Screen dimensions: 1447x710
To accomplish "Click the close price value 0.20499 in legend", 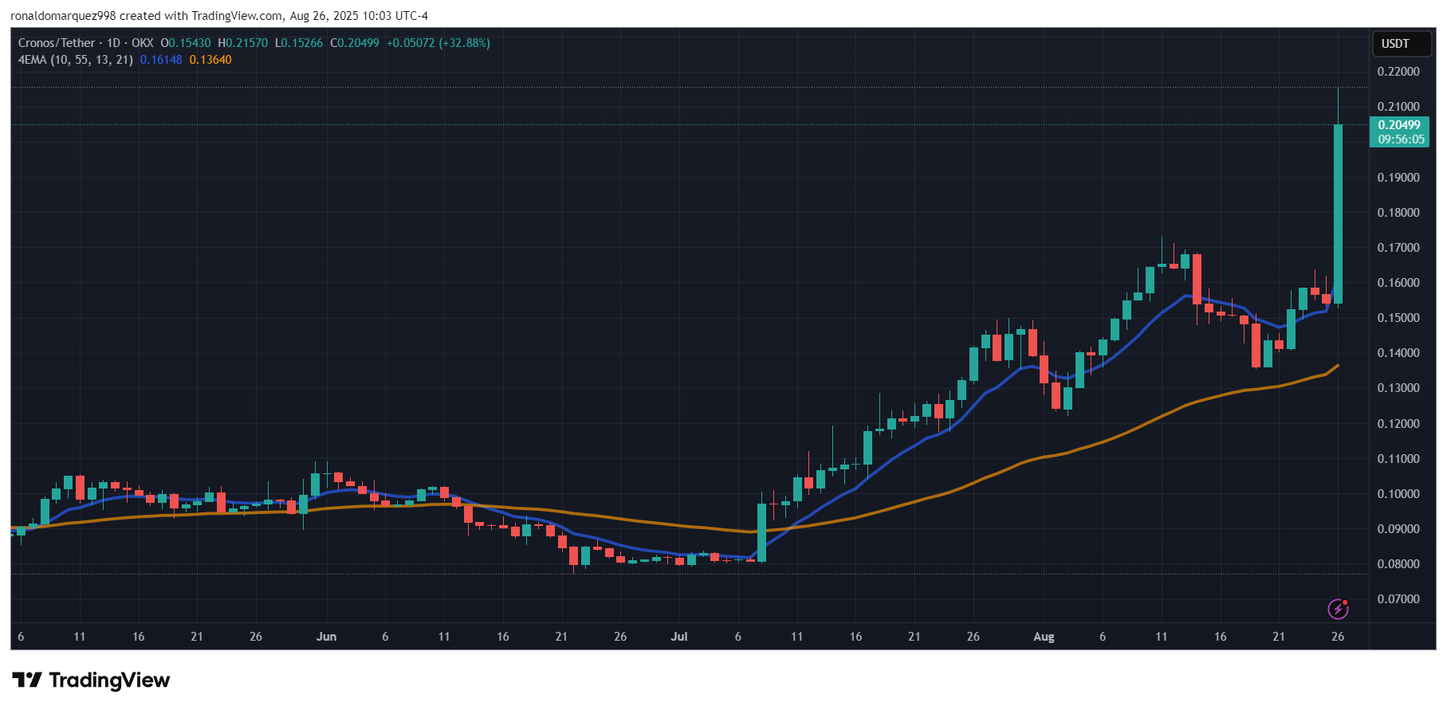I will tap(359, 43).
